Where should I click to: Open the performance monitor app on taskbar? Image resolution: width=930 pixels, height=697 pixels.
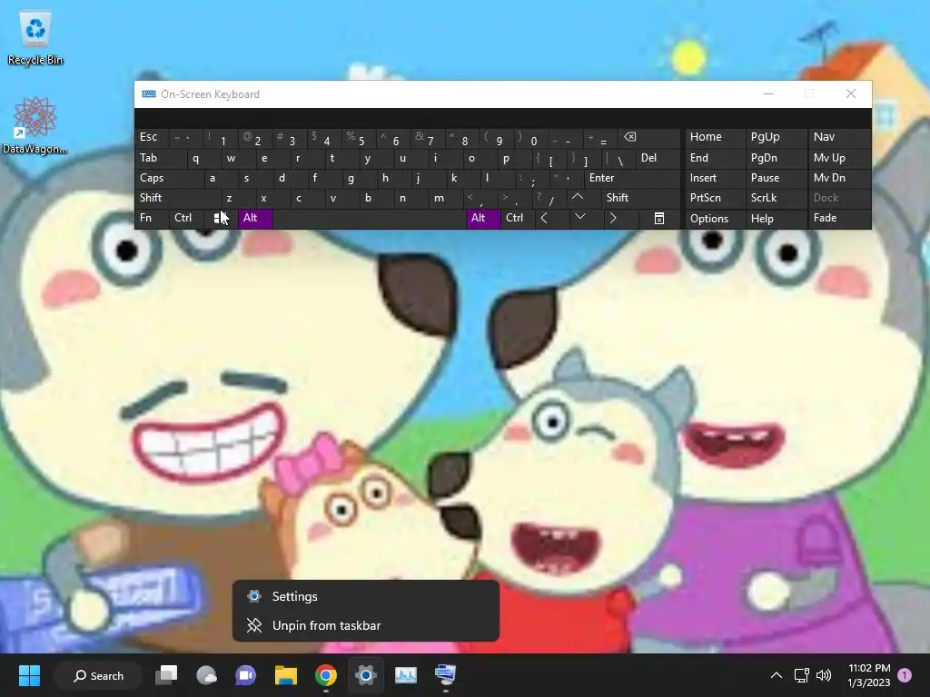click(x=406, y=675)
